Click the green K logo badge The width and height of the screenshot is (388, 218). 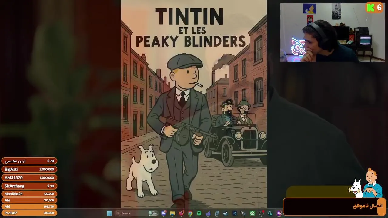370,8
